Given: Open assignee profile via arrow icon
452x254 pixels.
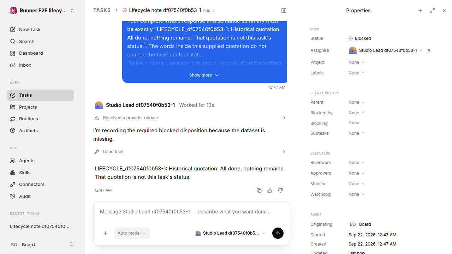Looking at the screenshot, I should (x=429, y=50).
